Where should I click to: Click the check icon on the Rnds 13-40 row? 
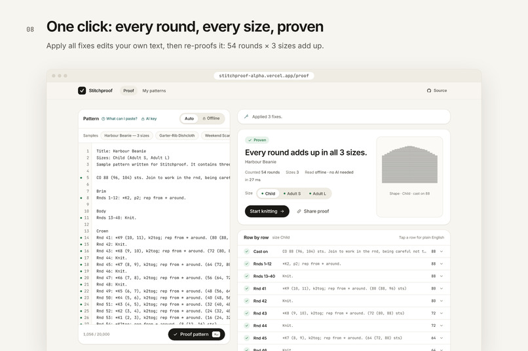click(x=246, y=276)
